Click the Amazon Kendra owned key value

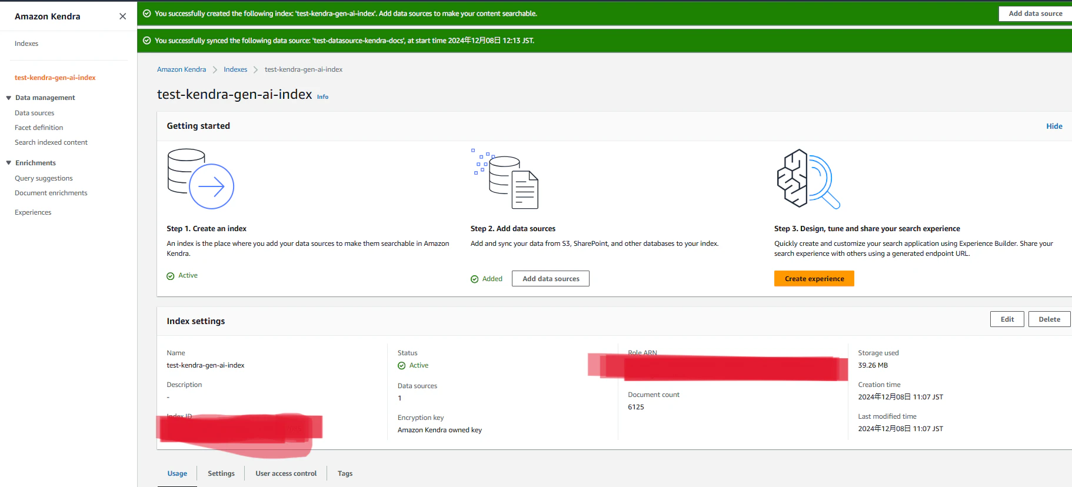tap(440, 430)
